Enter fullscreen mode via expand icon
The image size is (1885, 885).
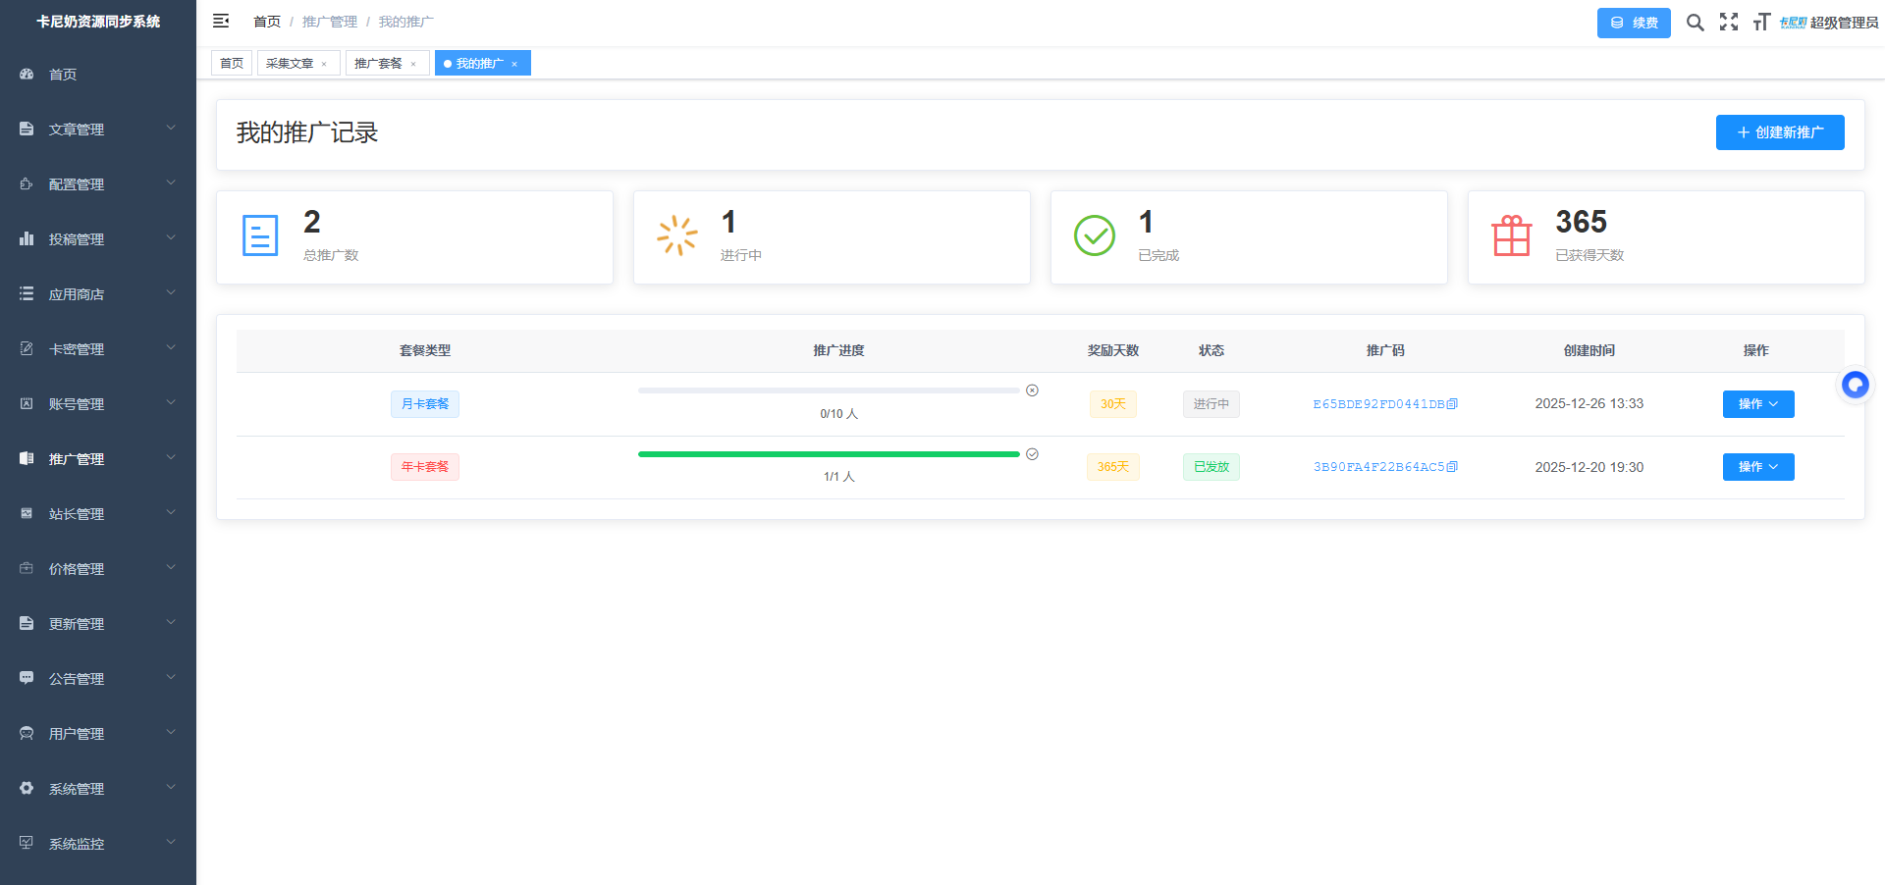tap(1729, 22)
